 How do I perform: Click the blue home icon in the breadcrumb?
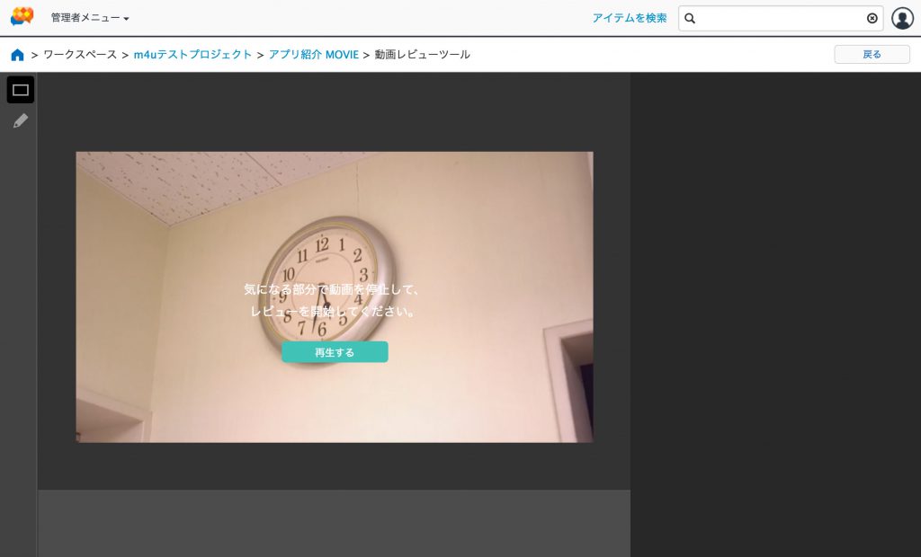[17, 55]
